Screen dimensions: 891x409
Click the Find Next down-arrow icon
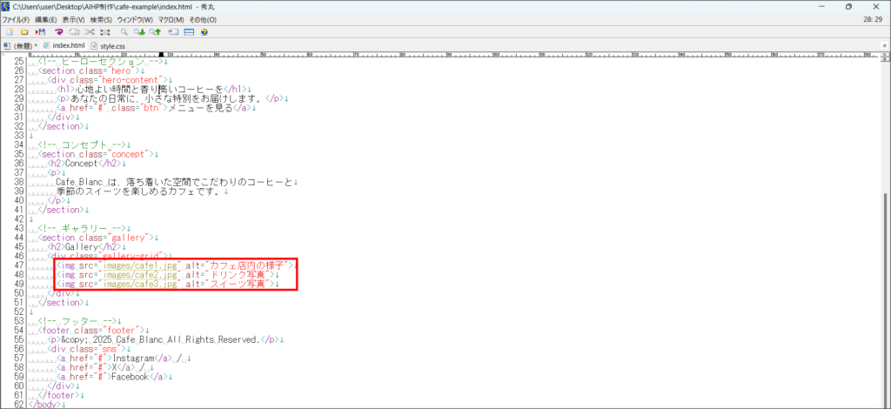click(x=140, y=31)
